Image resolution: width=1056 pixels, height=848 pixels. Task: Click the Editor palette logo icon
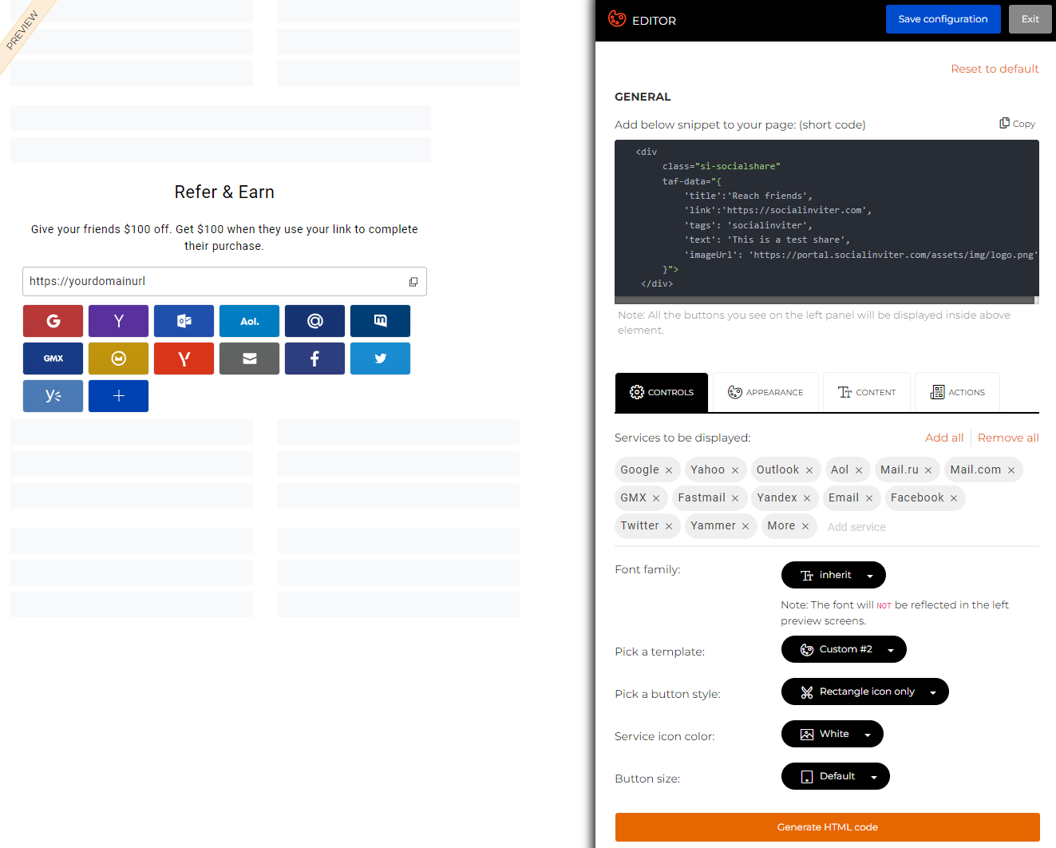(617, 18)
